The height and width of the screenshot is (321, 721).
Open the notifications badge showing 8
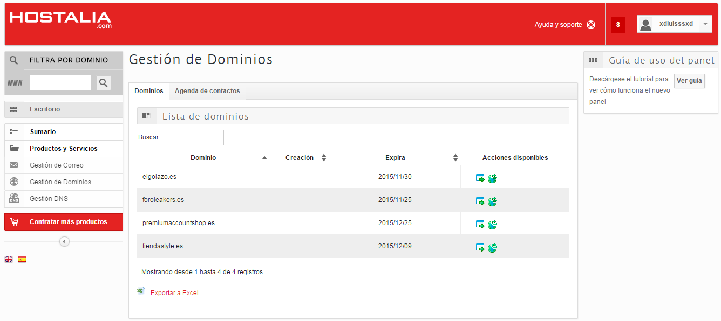(x=618, y=25)
